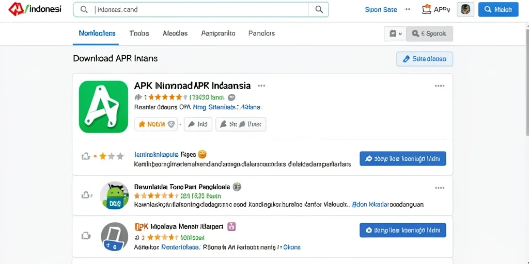Viewport: 529px width, 264px height.
Task: Click the blue 'Rhleleh' search button
Action: [498, 9]
